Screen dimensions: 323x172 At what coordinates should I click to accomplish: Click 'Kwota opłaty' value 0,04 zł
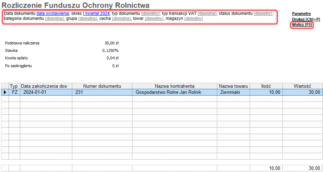pos(113,58)
